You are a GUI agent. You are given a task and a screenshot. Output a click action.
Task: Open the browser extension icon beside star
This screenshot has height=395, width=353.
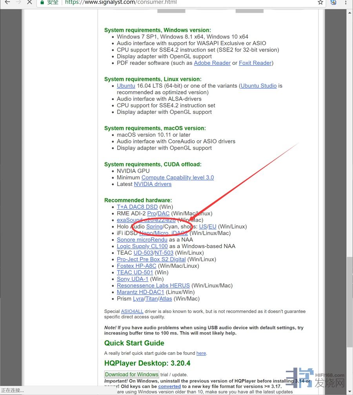(333, 2)
